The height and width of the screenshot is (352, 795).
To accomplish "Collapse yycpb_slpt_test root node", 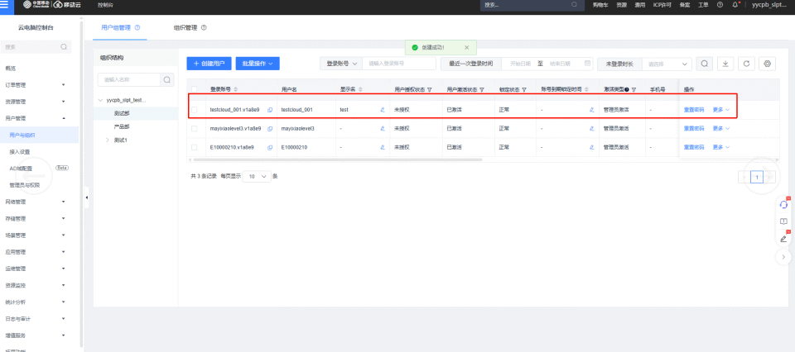I will point(100,101).
